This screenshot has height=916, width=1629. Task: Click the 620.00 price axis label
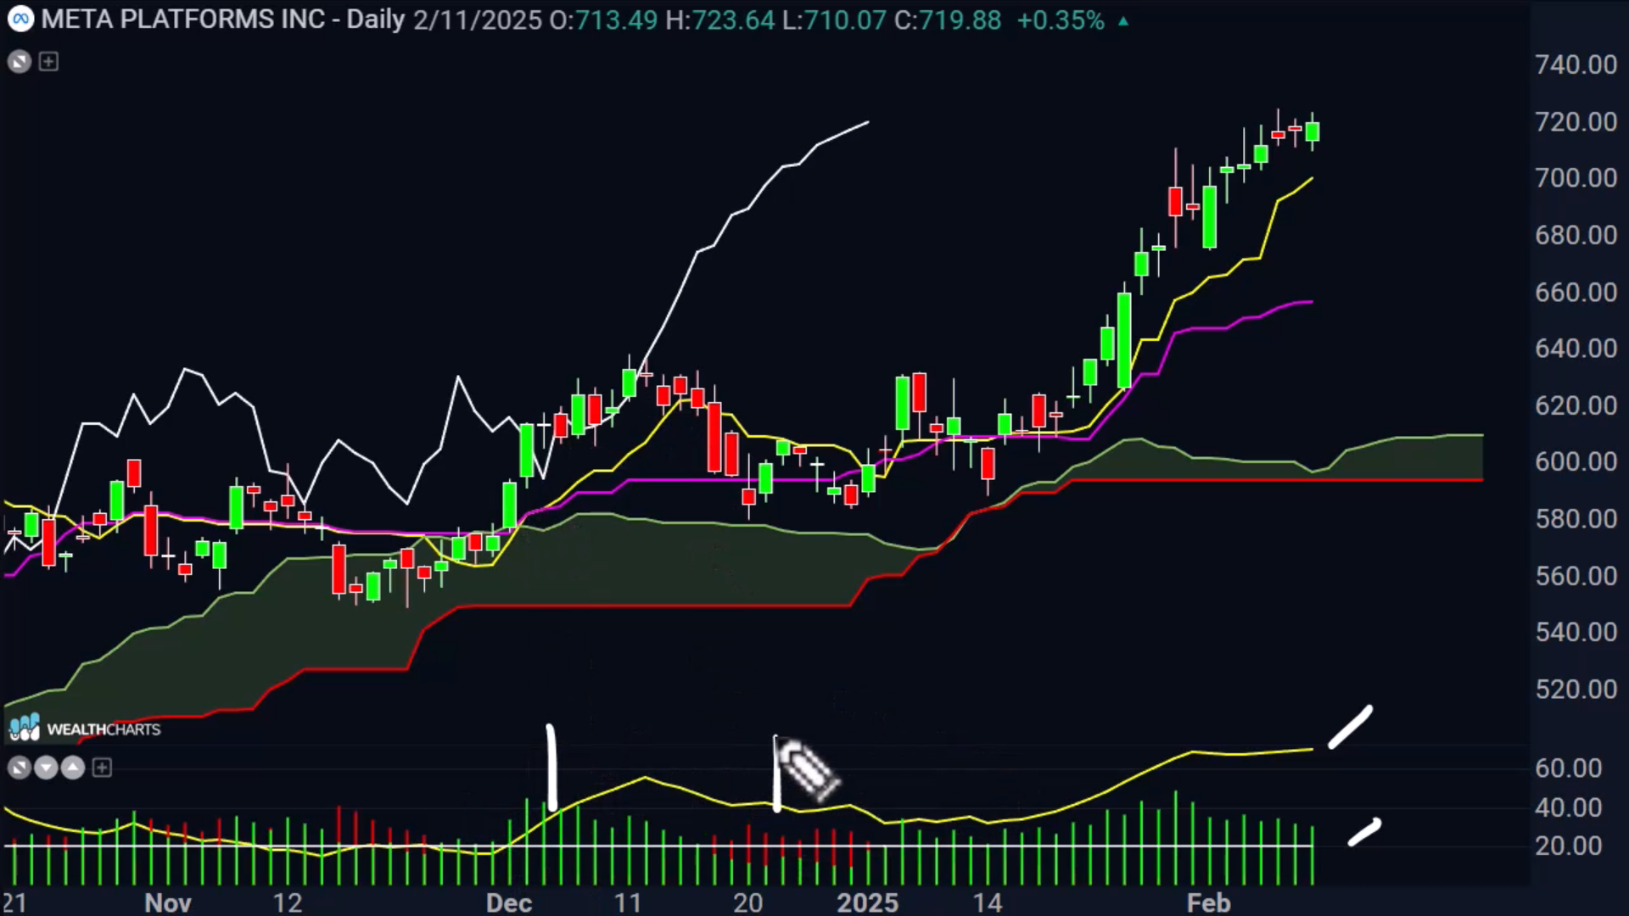1576,405
